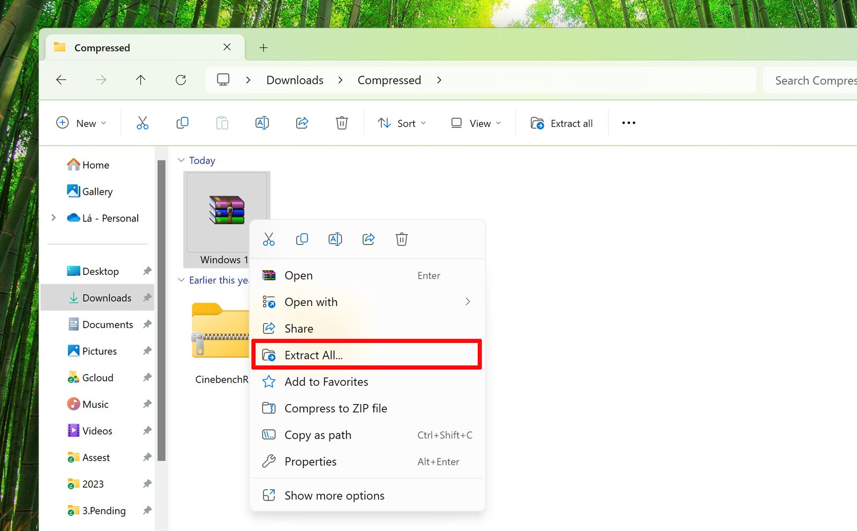Toggle the pin on the Music folder
The image size is (857, 531).
[147, 404]
